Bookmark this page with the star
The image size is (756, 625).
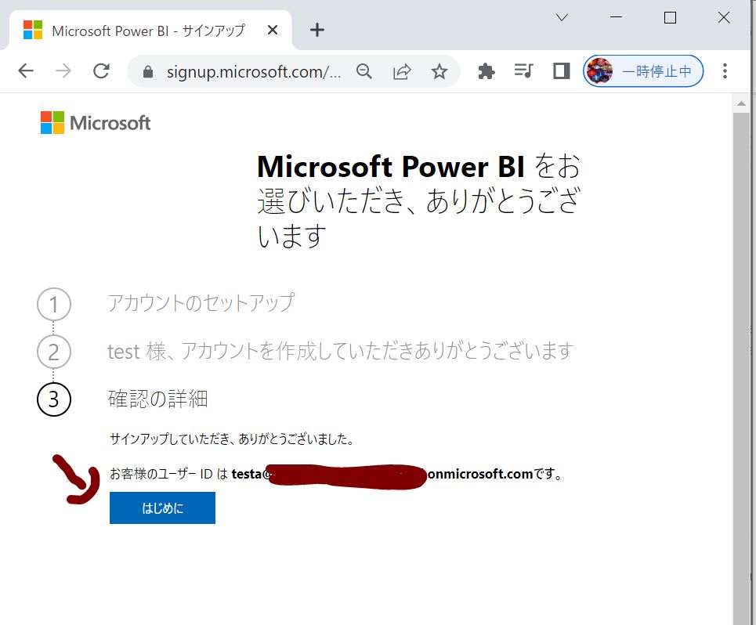439,71
